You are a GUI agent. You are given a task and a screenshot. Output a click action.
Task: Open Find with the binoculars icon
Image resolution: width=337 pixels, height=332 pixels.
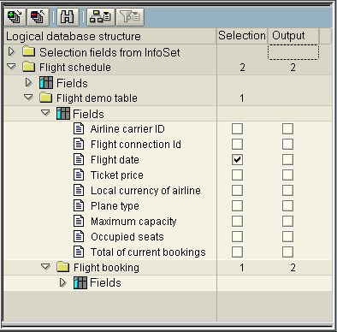click(x=68, y=17)
